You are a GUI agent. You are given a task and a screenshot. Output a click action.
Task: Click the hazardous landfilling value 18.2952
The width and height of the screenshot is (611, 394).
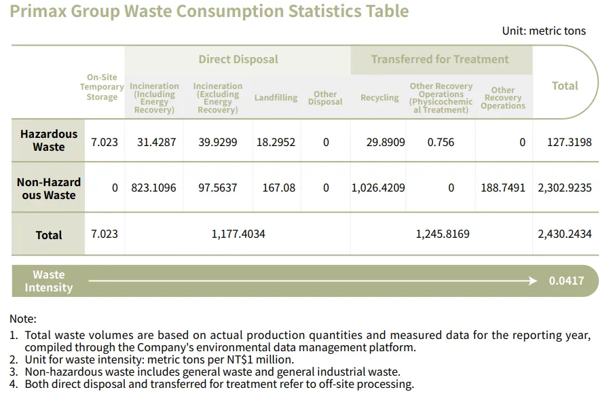tap(276, 143)
